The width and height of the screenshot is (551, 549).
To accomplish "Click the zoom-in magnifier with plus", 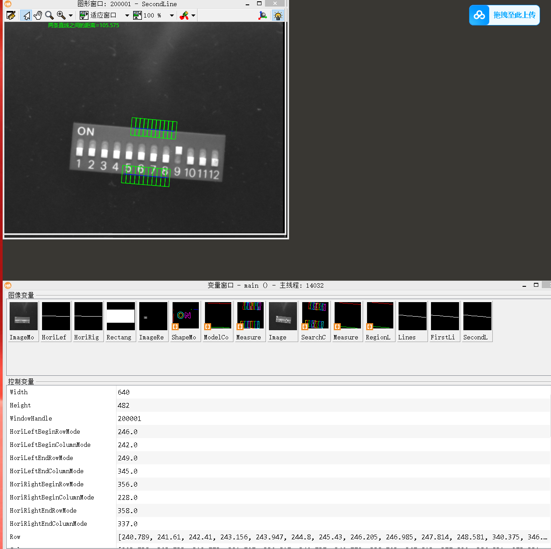I will pyautogui.click(x=61, y=15).
